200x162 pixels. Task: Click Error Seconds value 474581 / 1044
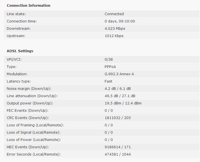tap(118, 154)
